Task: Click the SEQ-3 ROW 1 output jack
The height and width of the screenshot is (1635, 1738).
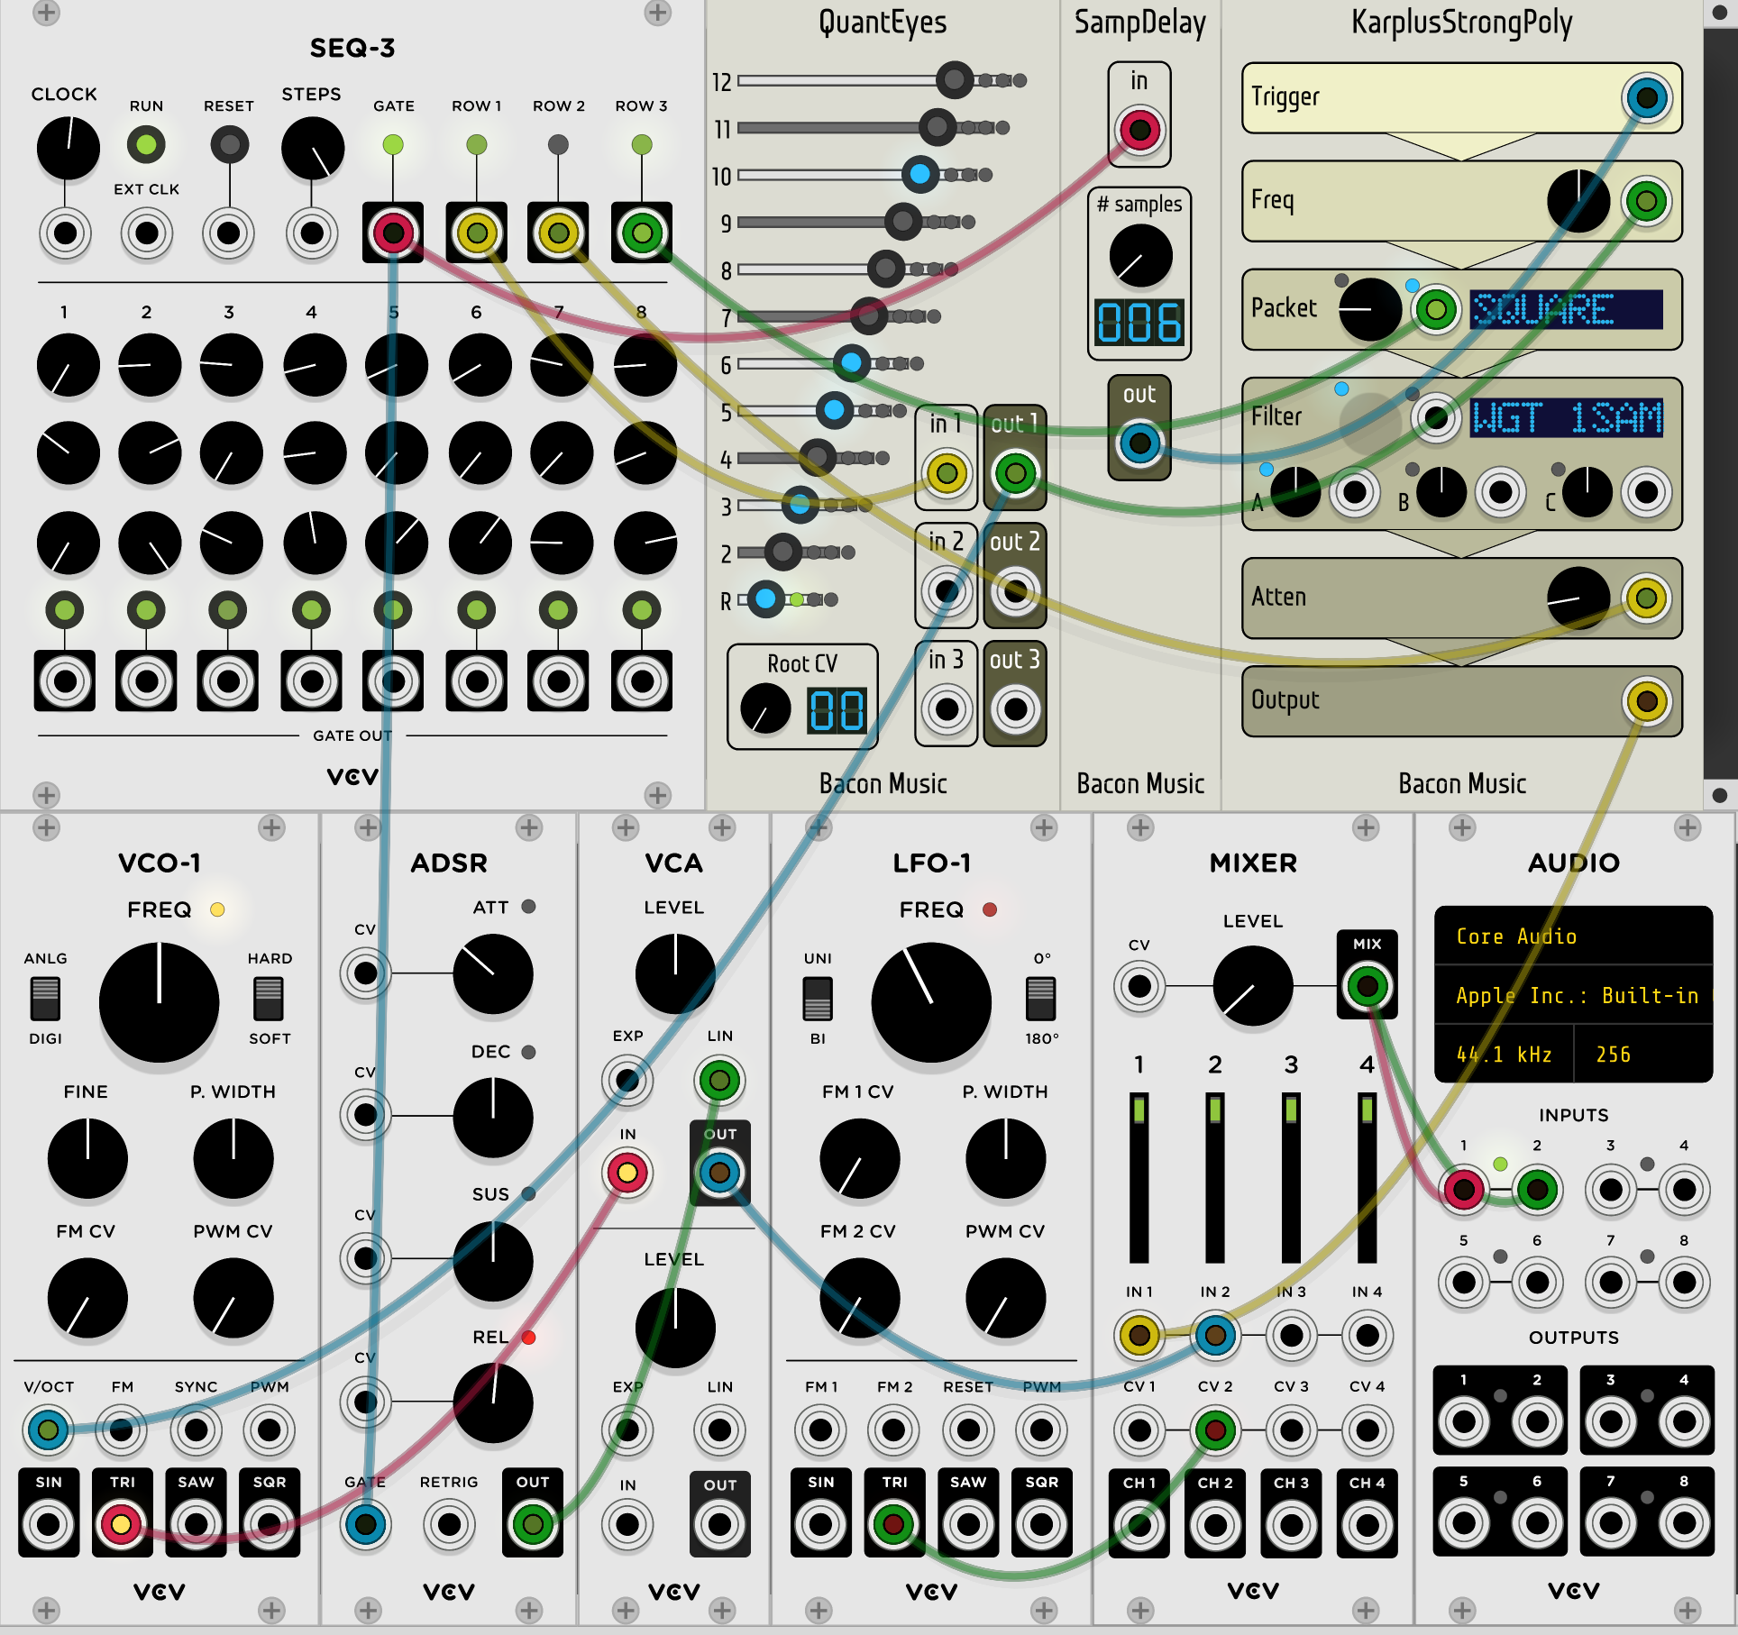Action: [477, 233]
